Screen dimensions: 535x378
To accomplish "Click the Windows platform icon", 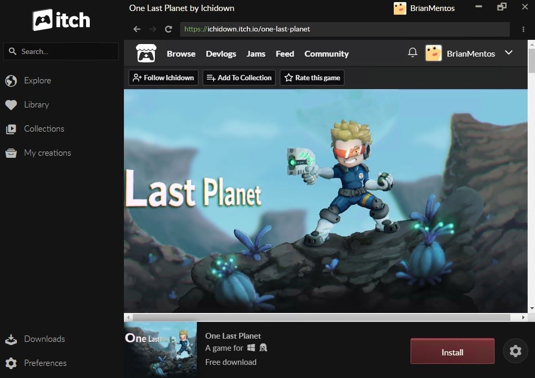I will pyautogui.click(x=251, y=348).
